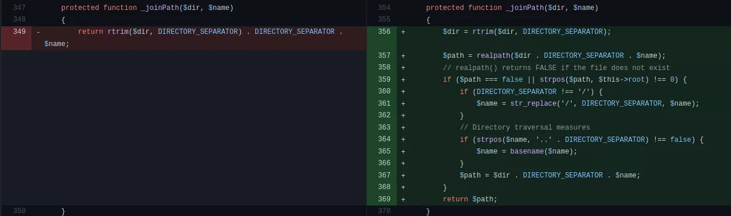731x216 pixels.
Task: Click '$name = basename($name);' line
Action: [x=527, y=151]
